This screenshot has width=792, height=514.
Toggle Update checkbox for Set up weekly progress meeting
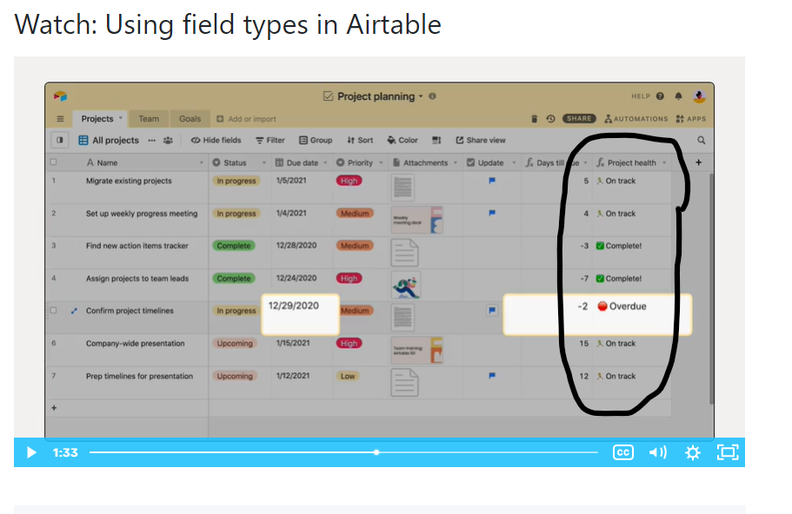point(492,213)
